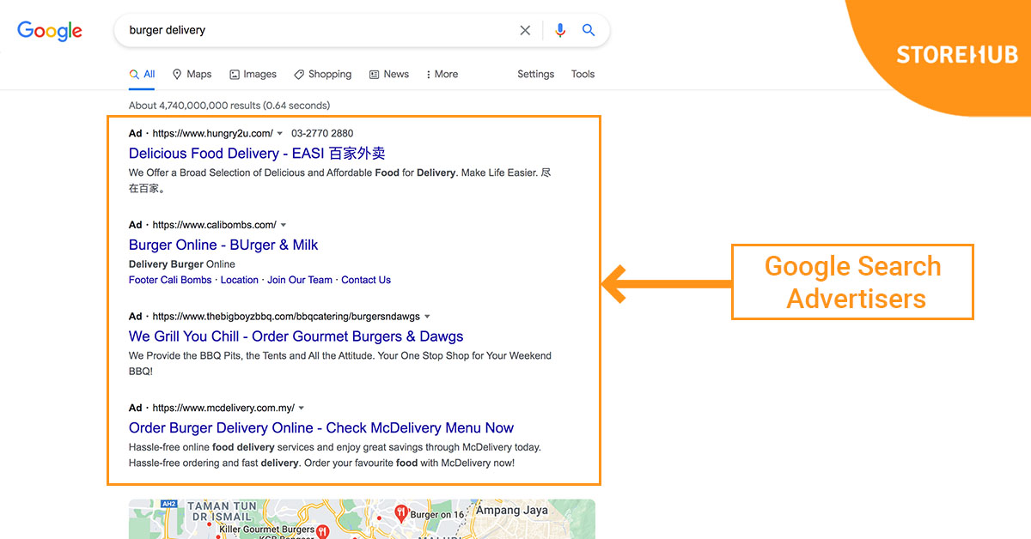Open the News tab
This screenshot has height=539, width=1031.
[388, 75]
